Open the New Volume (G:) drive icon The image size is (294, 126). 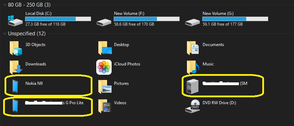coord(193,22)
